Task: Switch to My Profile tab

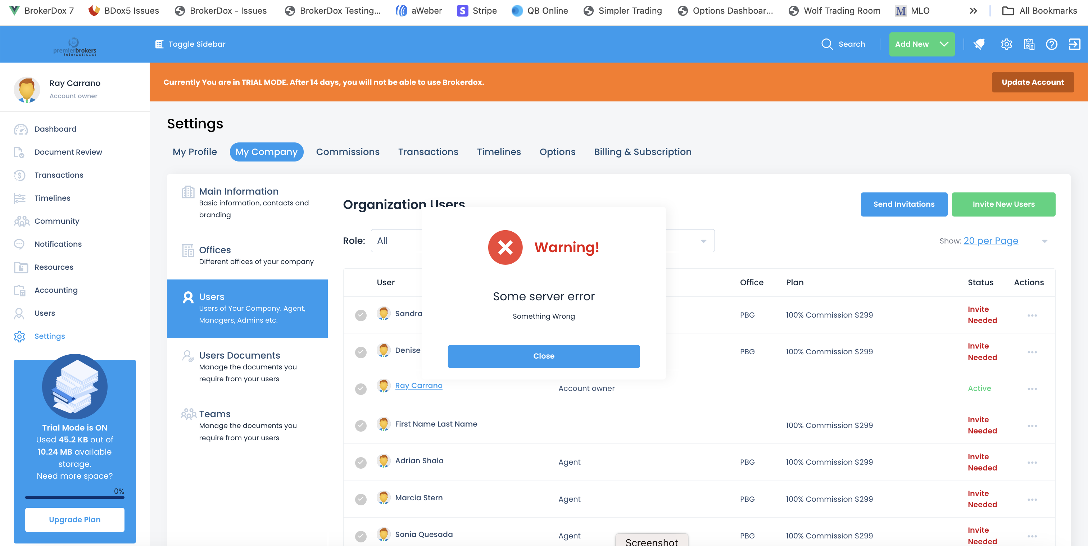Action: pyautogui.click(x=195, y=152)
